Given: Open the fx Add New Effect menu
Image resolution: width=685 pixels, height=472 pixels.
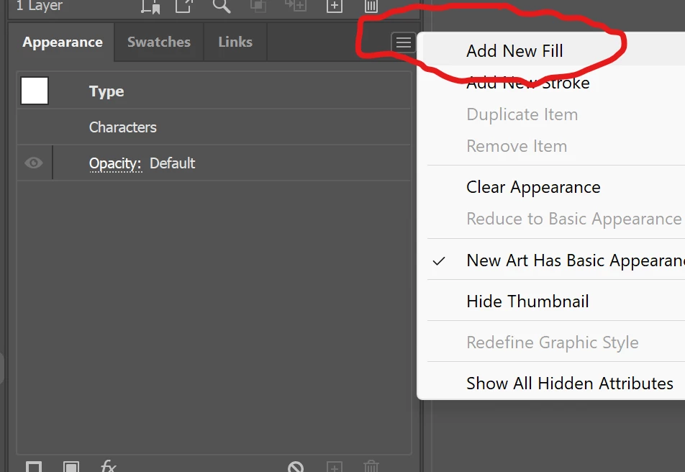Looking at the screenshot, I should 109,466.
